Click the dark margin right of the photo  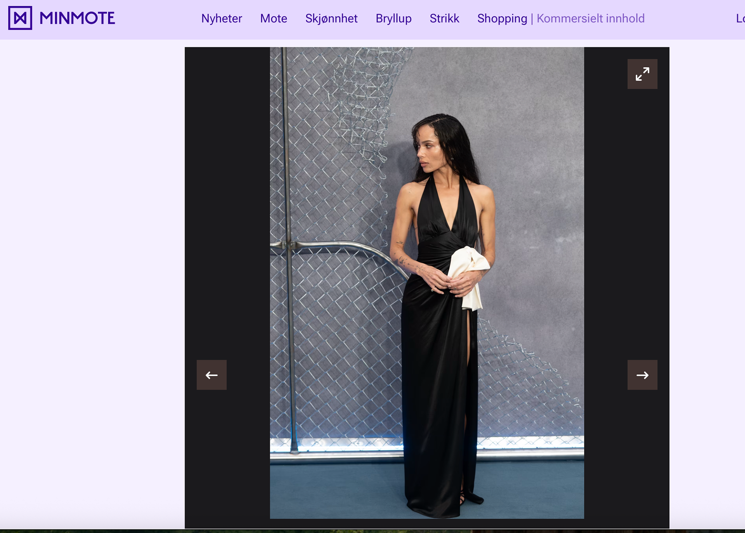(627, 233)
